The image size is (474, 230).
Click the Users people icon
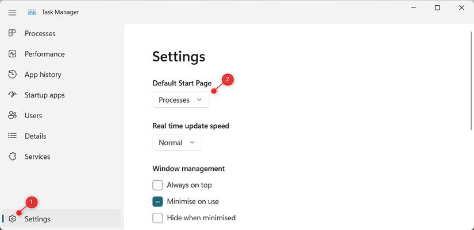pos(12,115)
